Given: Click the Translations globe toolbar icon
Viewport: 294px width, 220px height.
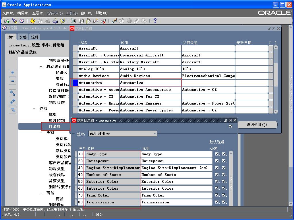Looking at the screenshot, I should click(129, 21).
